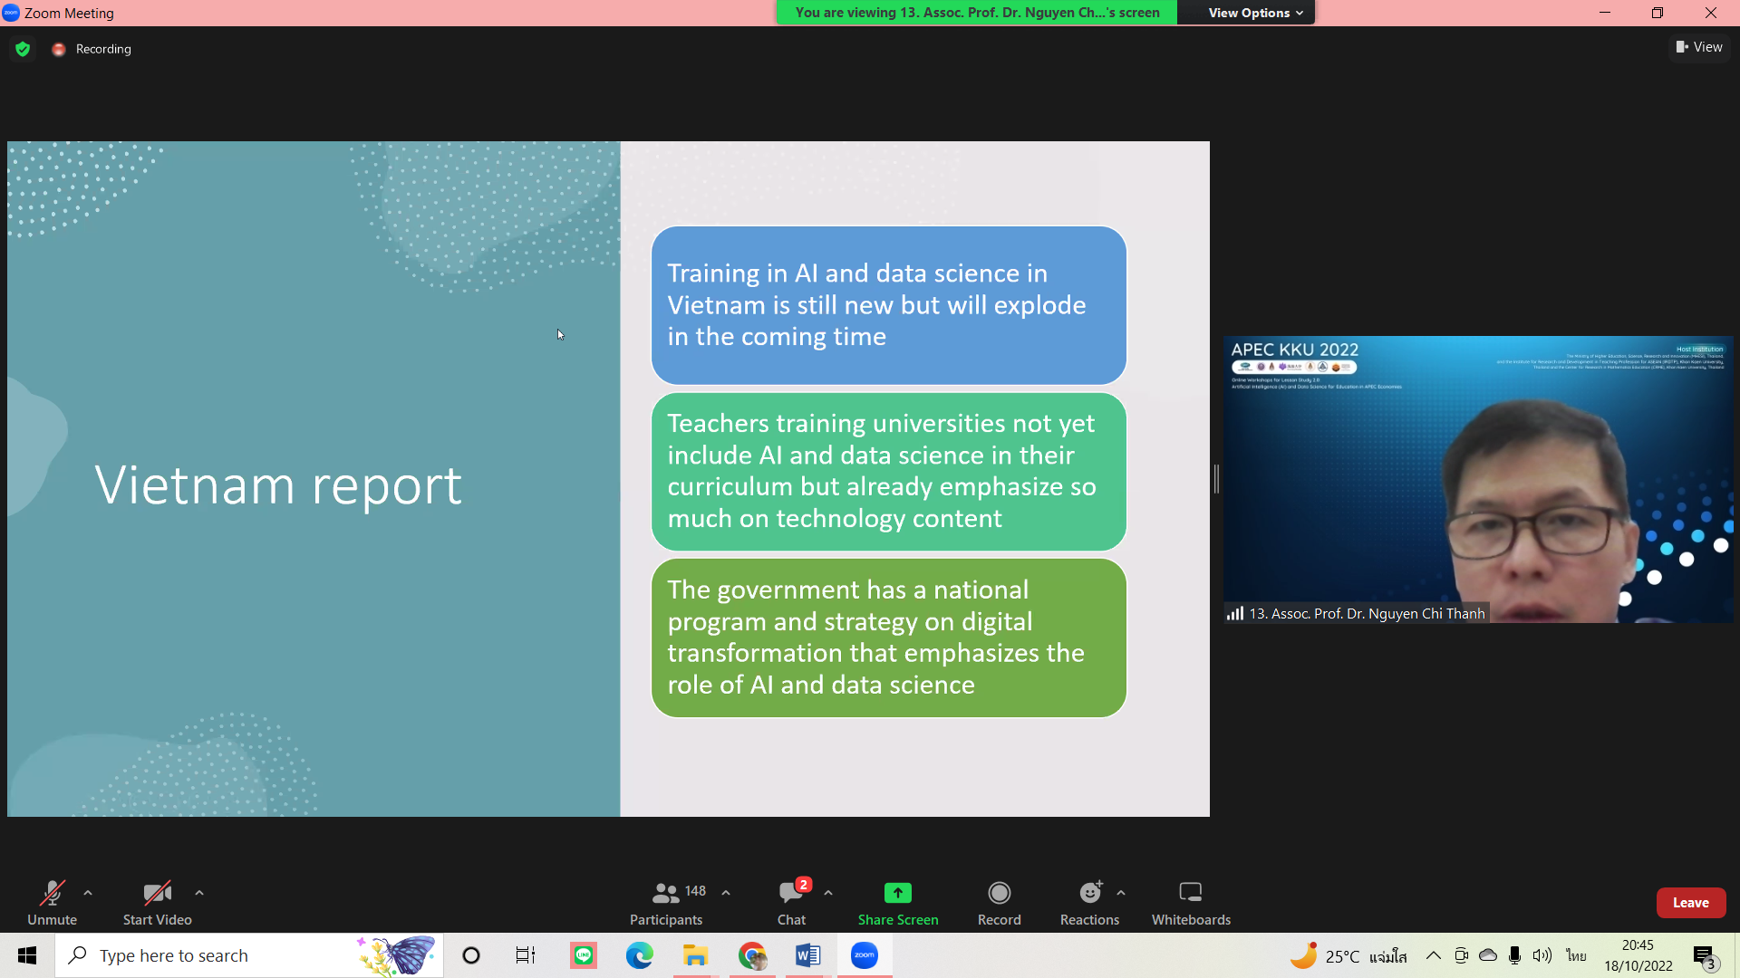Click the red Leave button
This screenshot has width=1740, height=978.
coord(1690,903)
